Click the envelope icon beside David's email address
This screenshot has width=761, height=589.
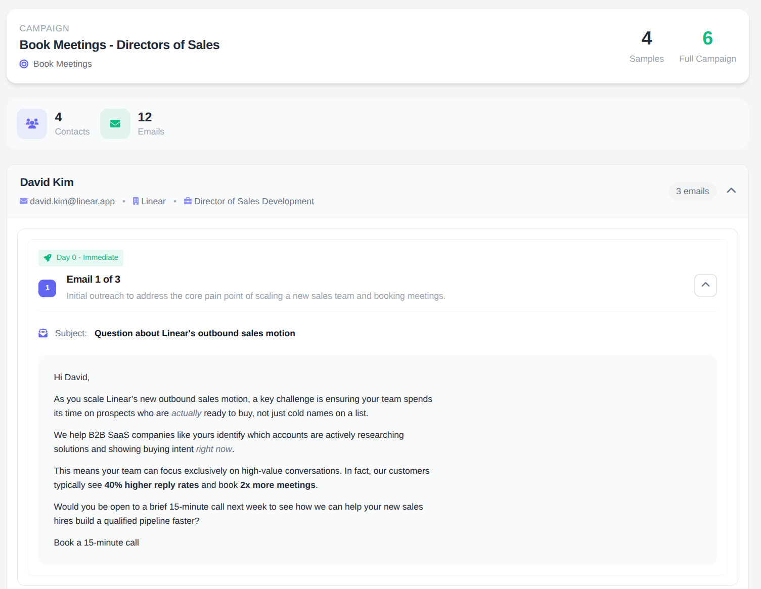[23, 201]
